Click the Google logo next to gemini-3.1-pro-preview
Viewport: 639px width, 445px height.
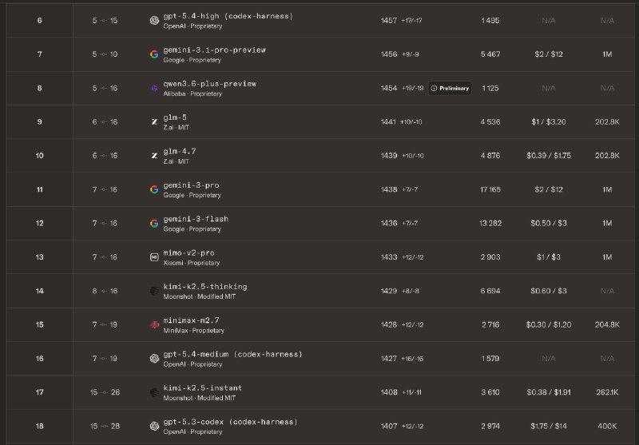click(154, 54)
